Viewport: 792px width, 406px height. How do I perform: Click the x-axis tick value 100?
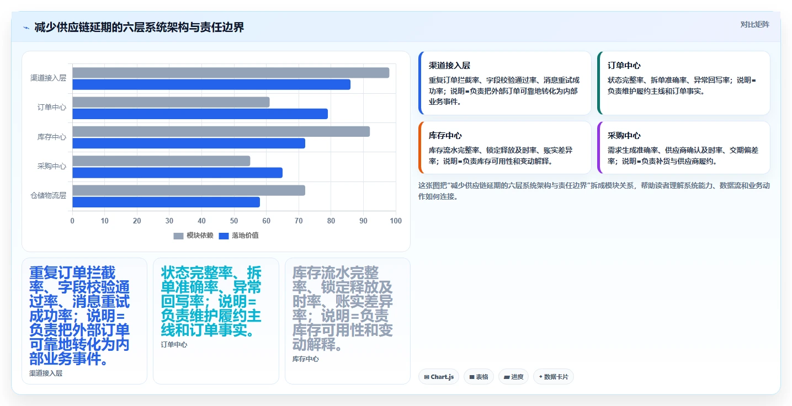(x=396, y=221)
